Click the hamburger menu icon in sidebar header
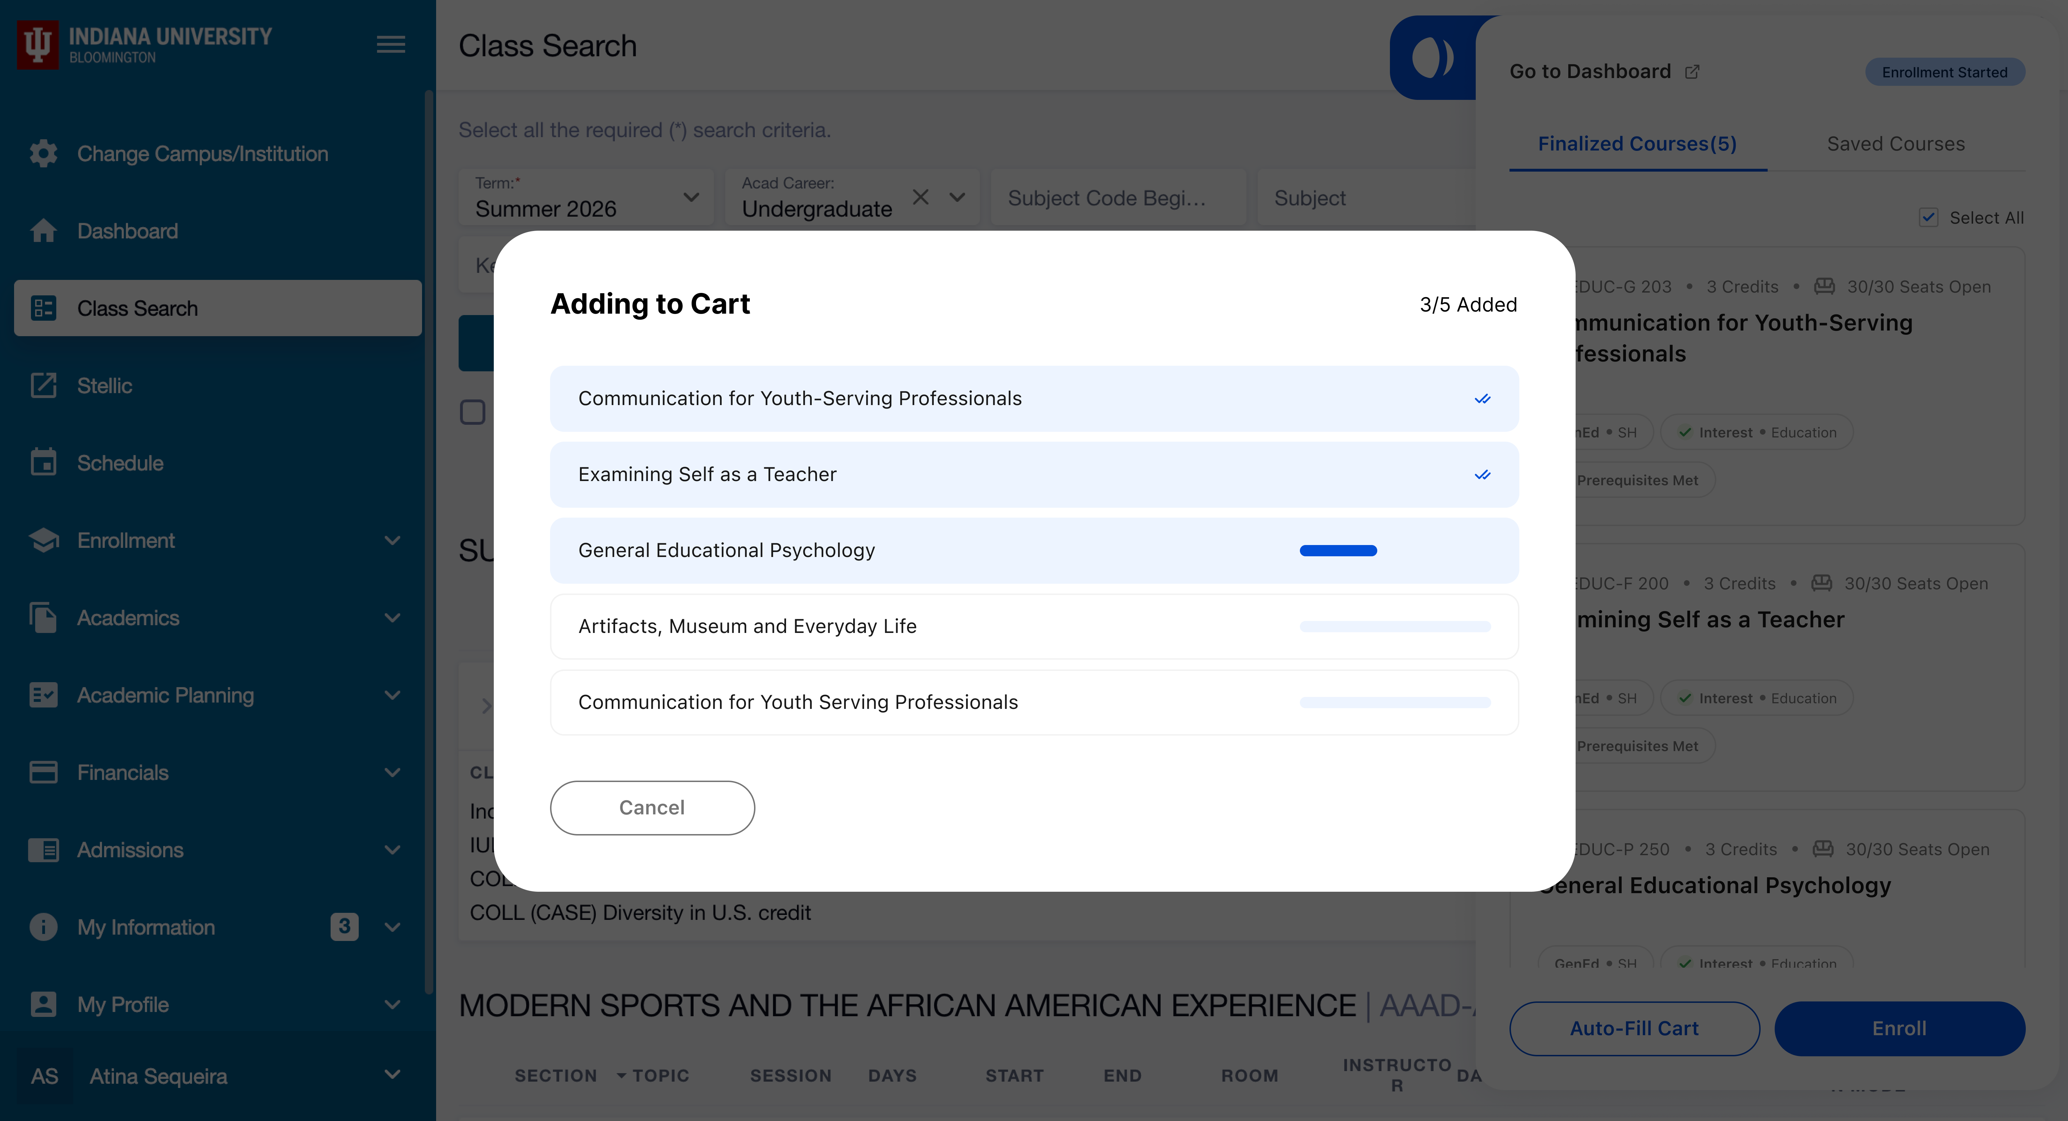2068x1121 pixels. coord(391,45)
